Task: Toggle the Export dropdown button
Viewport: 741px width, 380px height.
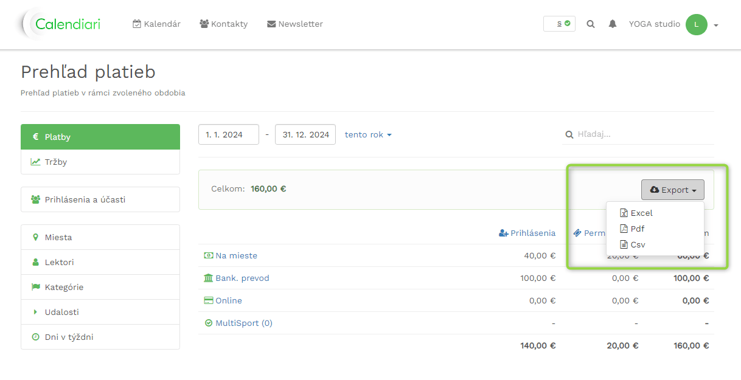Action: [673, 190]
